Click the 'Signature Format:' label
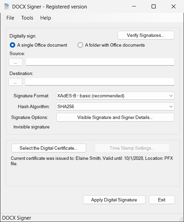Viewport: 184px width, 222px height. tap(31, 96)
